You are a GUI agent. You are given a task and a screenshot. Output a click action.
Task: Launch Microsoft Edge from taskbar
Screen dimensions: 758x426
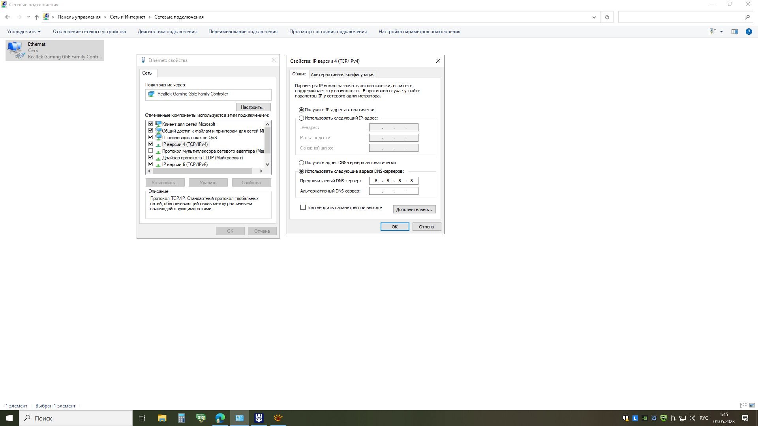tap(220, 418)
